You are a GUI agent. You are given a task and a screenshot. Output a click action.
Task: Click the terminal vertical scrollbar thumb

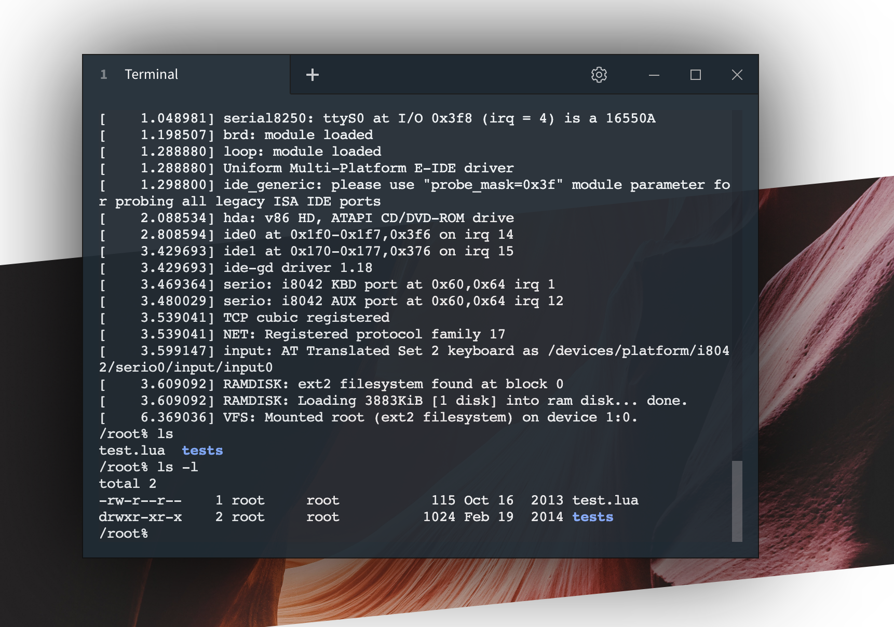(x=737, y=501)
